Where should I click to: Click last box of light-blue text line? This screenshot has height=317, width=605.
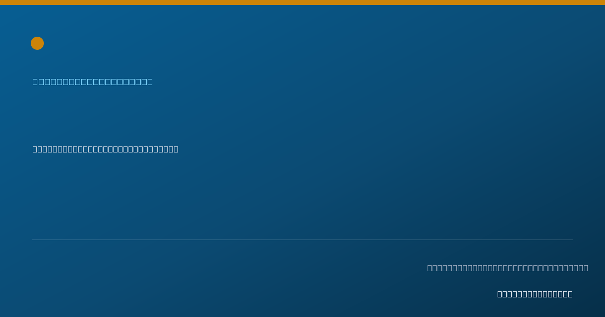(x=150, y=82)
